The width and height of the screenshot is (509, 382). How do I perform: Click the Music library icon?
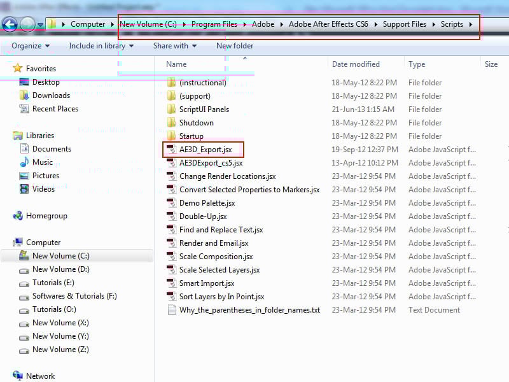pyautogui.click(x=24, y=162)
